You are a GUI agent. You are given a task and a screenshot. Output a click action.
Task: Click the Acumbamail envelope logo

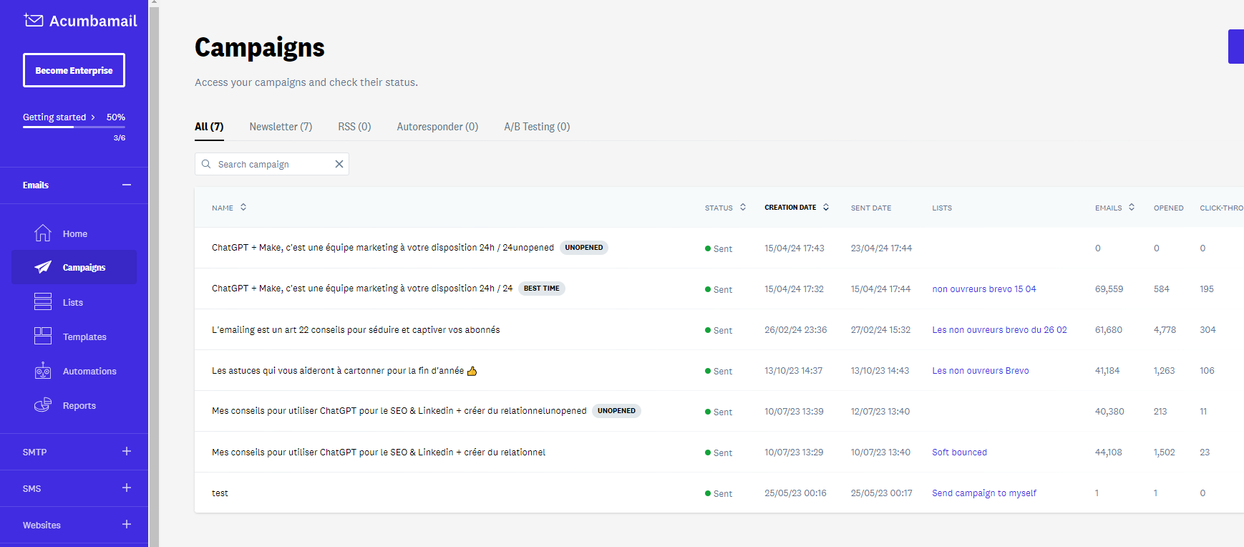(34, 20)
